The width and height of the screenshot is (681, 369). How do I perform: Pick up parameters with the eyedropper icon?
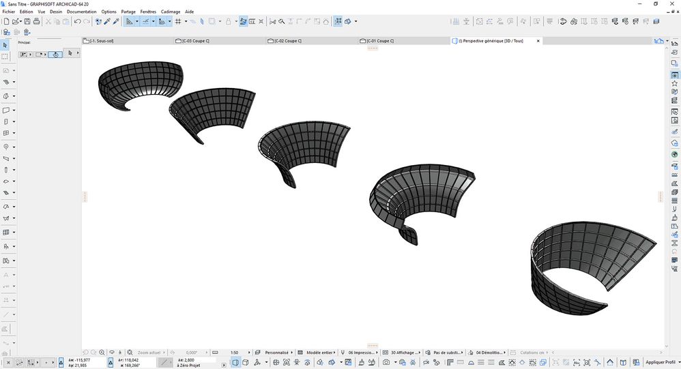107,21
